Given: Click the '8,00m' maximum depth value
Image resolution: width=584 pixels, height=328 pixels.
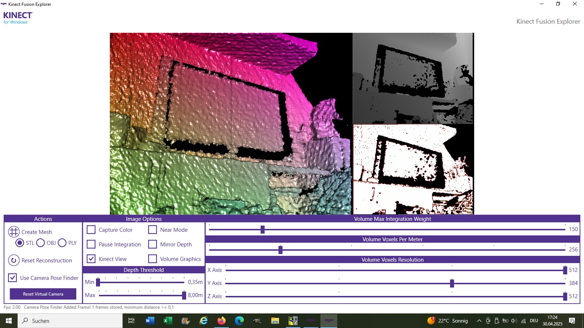Looking at the screenshot, I should click(195, 295).
